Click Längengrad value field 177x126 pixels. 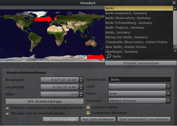pyautogui.click(x=60, y=87)
